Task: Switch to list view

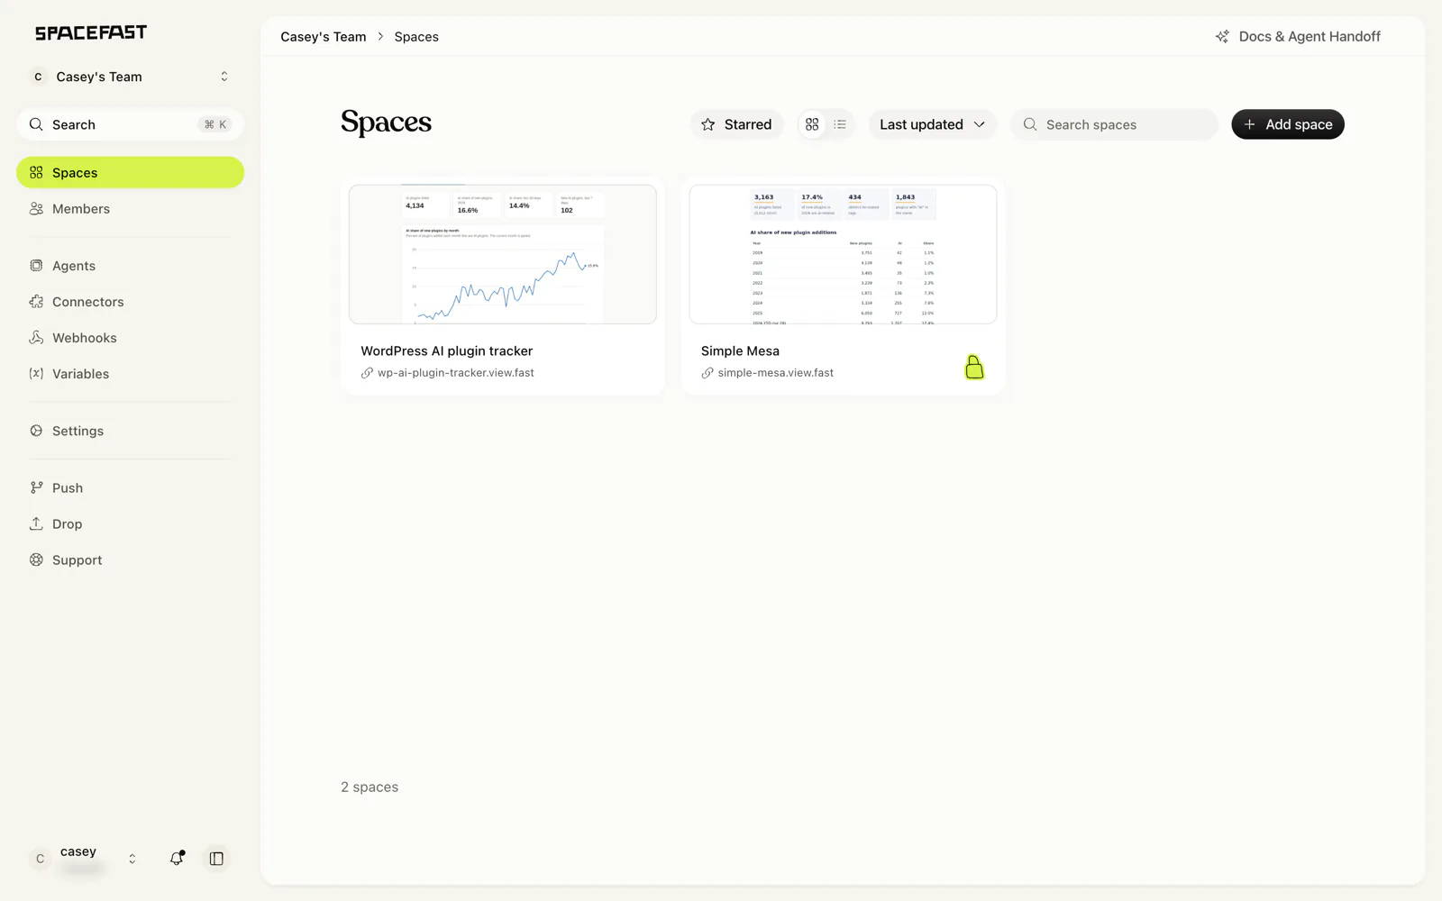Action: click(x=840, y=124)
